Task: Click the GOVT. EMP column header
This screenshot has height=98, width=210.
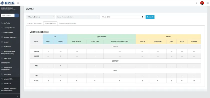Action: [x=95, y=42]
